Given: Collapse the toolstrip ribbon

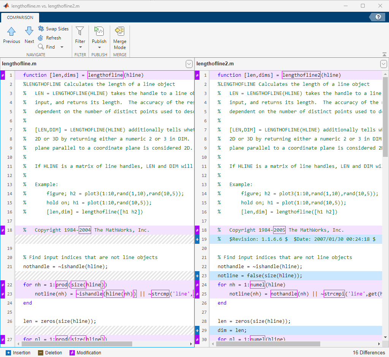Looking at the screenshot, I should click(384, 55).
